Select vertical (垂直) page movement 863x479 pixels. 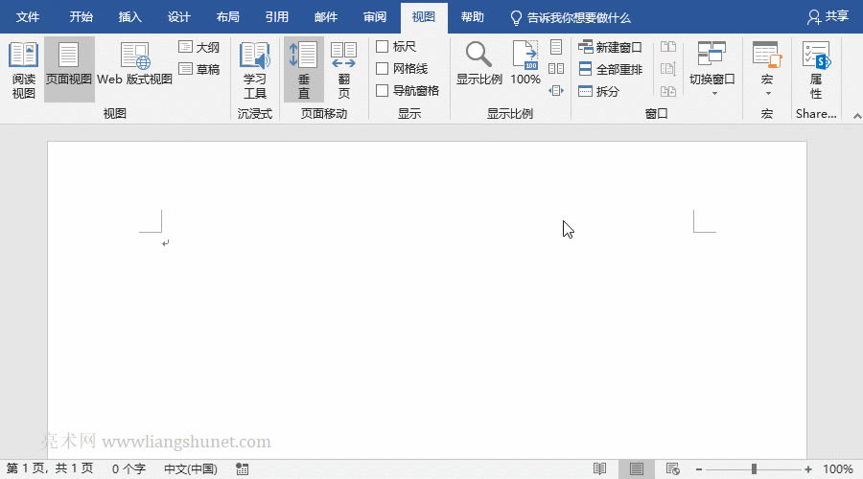coord(303,69)
